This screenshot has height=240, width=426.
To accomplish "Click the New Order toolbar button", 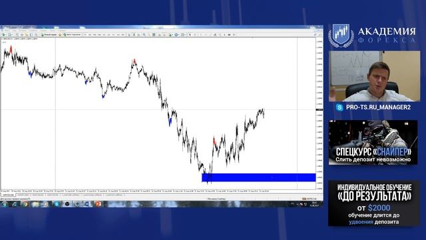I will coord(49,35).
